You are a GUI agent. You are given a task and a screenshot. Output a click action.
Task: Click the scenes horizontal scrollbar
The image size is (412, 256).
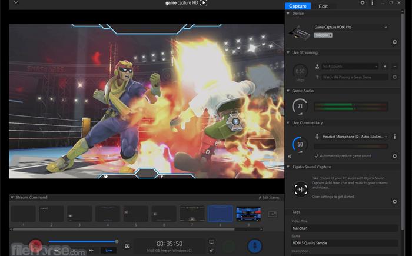click(x=124, y=230)
